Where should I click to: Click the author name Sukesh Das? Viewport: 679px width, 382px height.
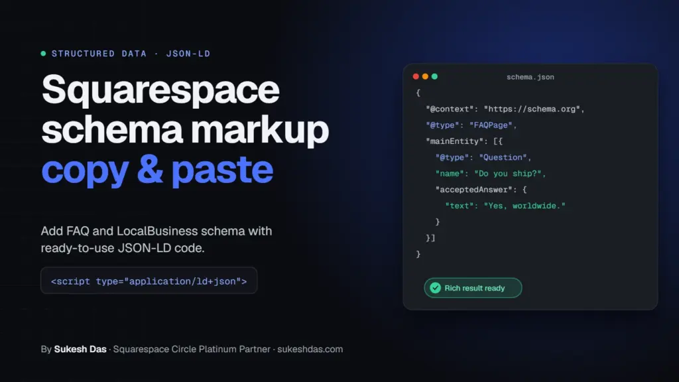point(80,349)
